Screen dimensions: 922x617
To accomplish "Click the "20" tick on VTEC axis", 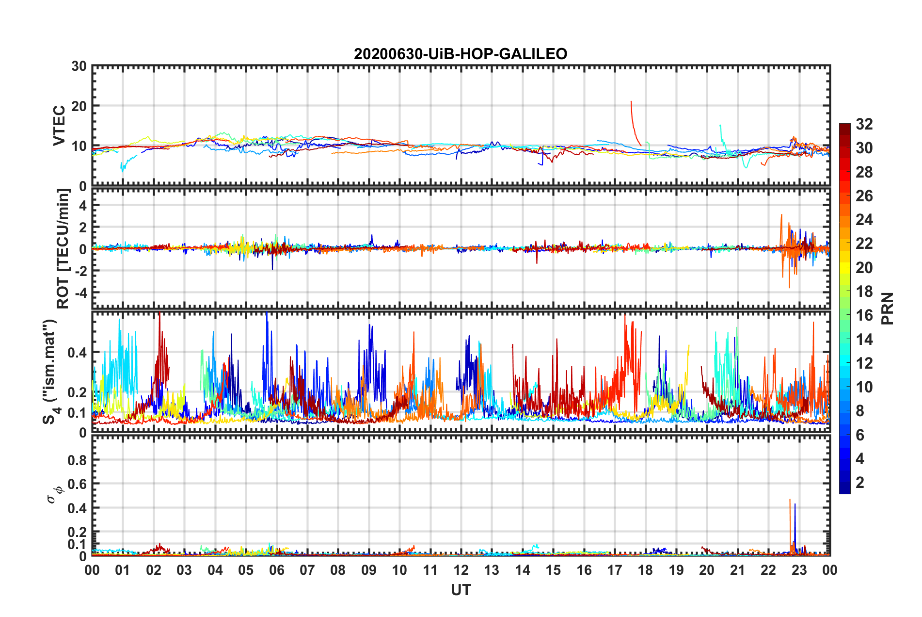I will pos(79,106).
